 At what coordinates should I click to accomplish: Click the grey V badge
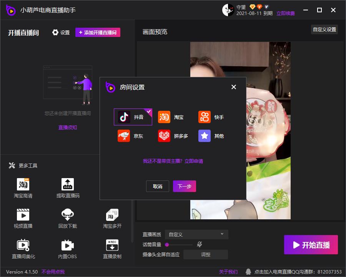click(x=266, y=7)
